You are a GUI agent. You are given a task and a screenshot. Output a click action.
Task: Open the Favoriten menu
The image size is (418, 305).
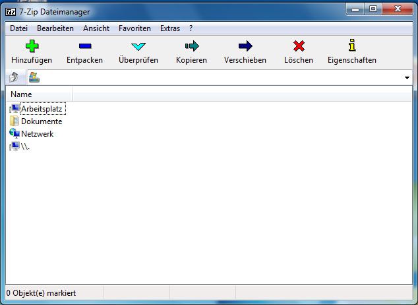tap(134, 28)
